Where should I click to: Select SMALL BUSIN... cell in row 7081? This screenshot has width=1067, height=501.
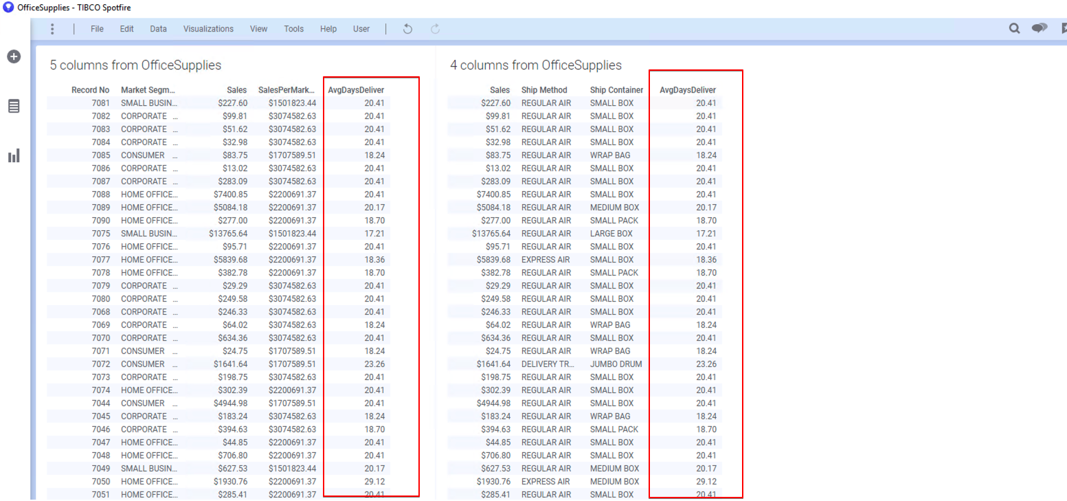coord(149,103)
